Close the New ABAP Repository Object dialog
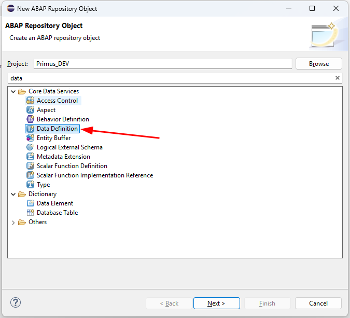Viewport: 350px width, 318px height. 336,8
